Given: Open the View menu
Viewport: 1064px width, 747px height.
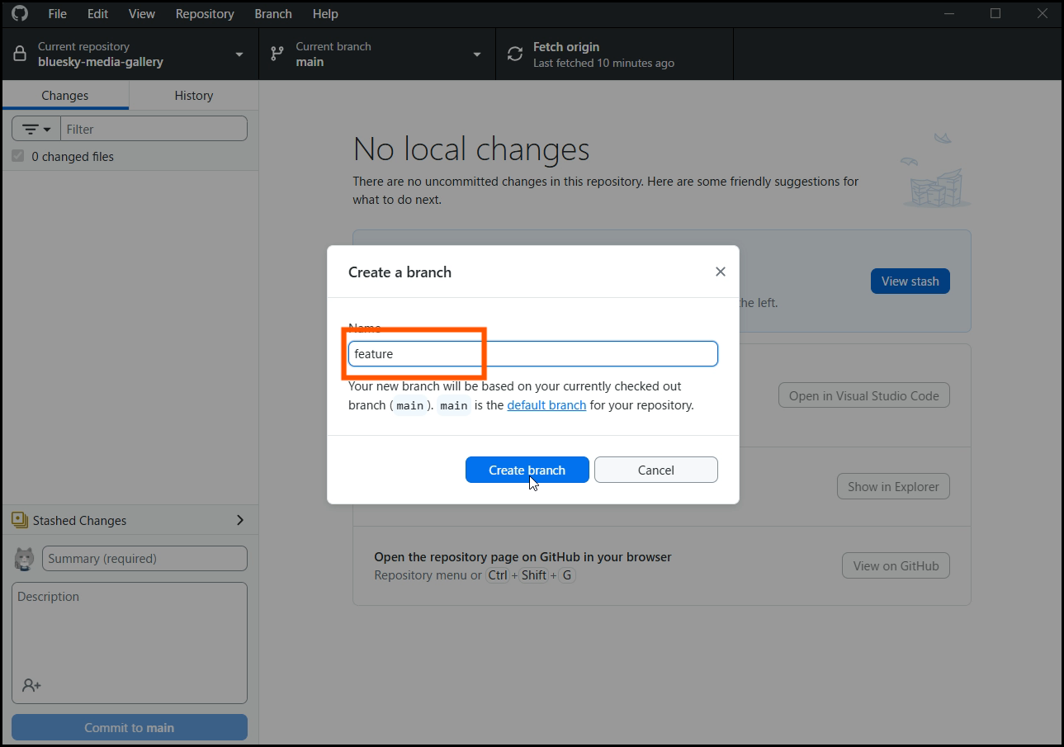Looking at the screenshot, I should (142, 14).
